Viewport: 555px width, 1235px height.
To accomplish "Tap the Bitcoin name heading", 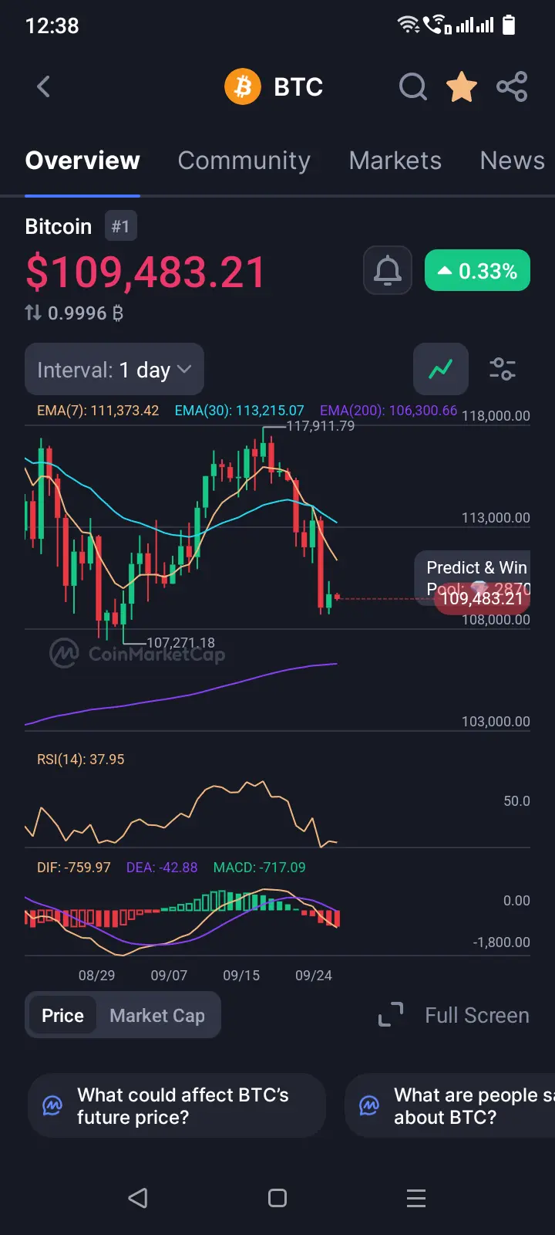I will click(59, 226).
